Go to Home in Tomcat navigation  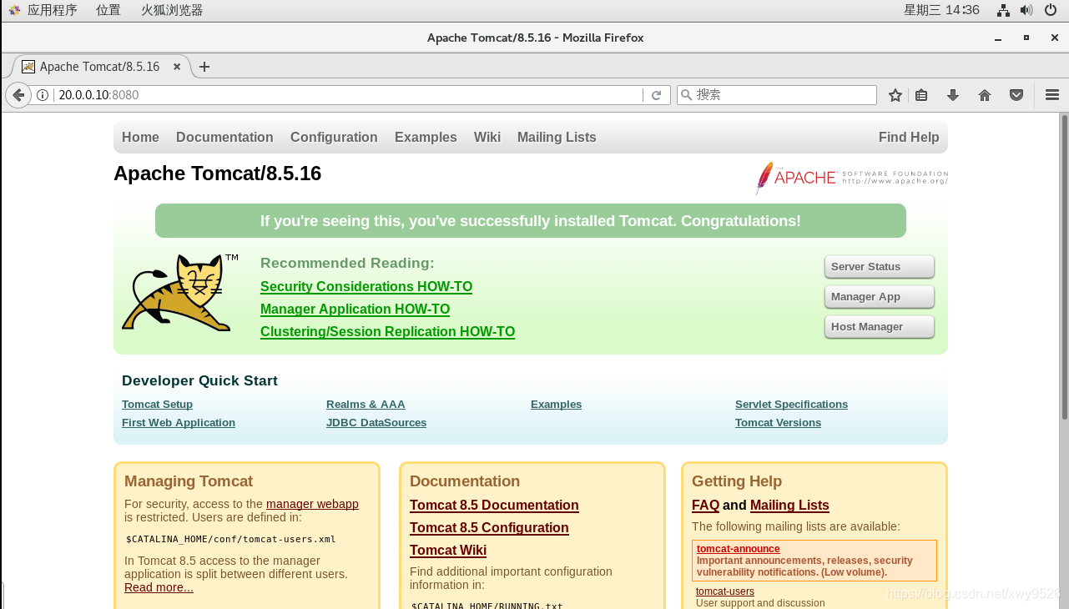(x=140, y=138)
